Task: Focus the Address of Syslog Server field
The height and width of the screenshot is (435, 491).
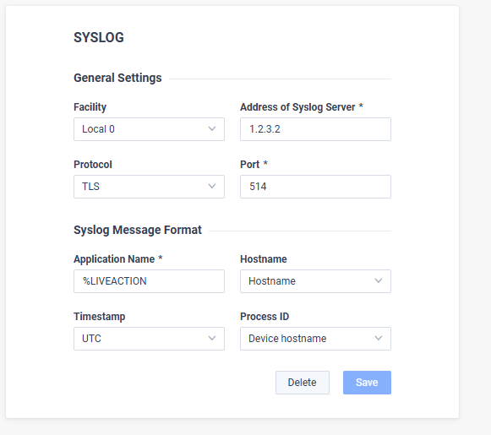Action: click(316, 129)
